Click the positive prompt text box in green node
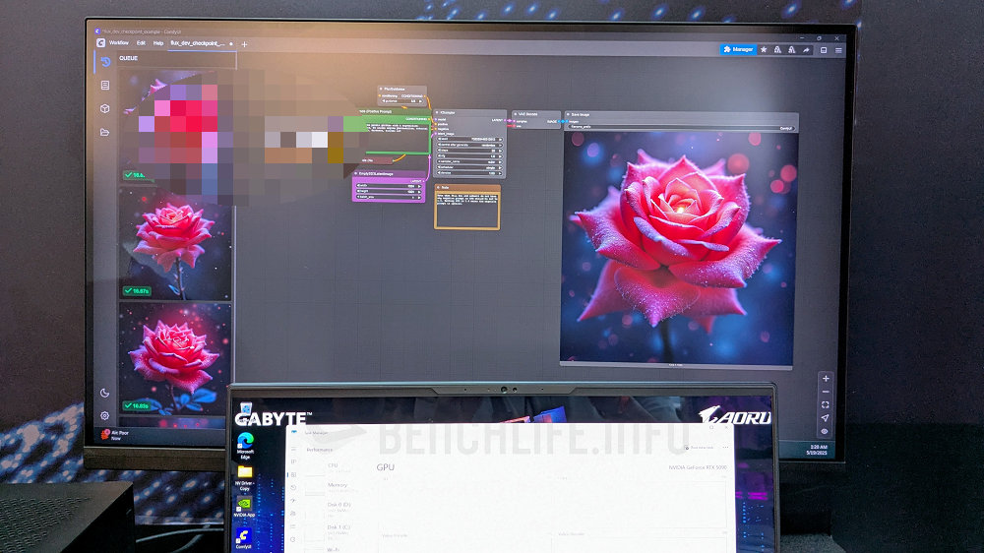 pos(398,138)
